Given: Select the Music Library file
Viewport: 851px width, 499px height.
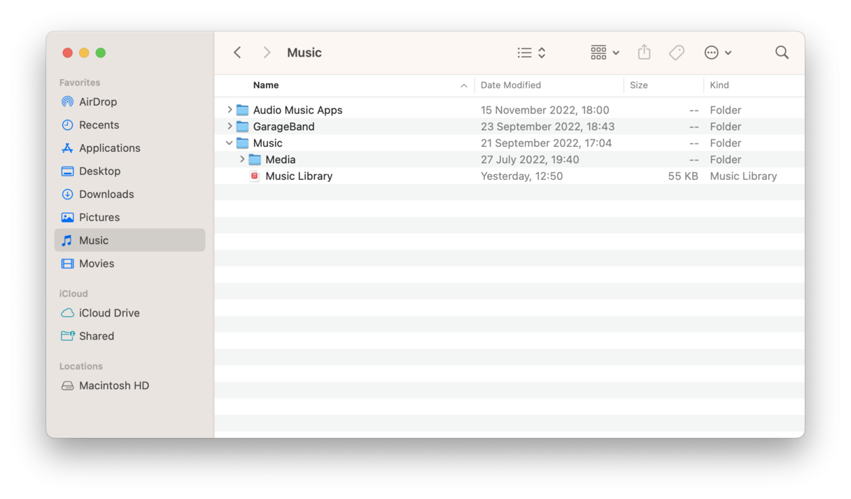Looking at the screenshot, I should tap(299, 176).
